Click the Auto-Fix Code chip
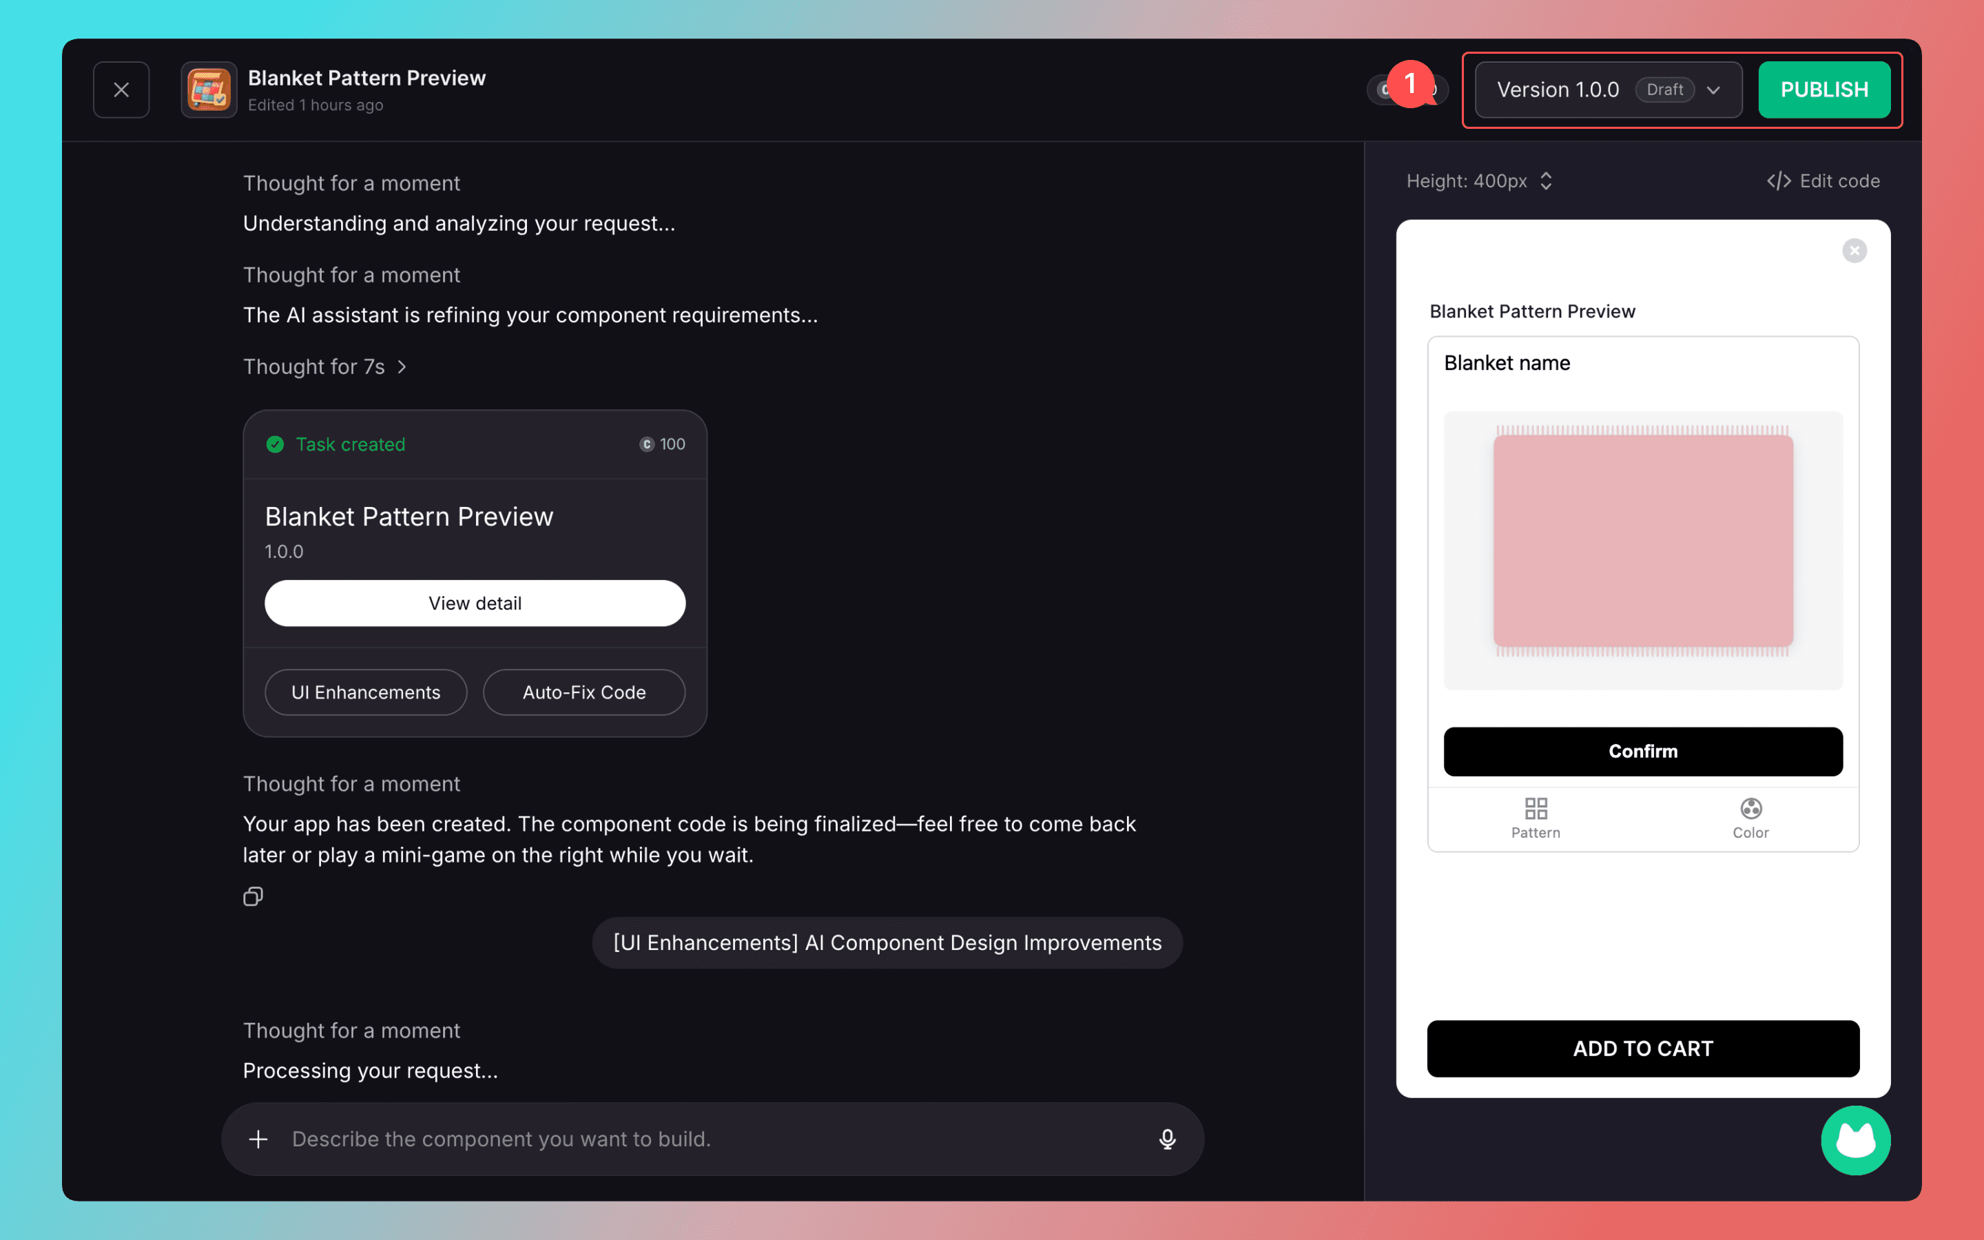 [583, 692]
